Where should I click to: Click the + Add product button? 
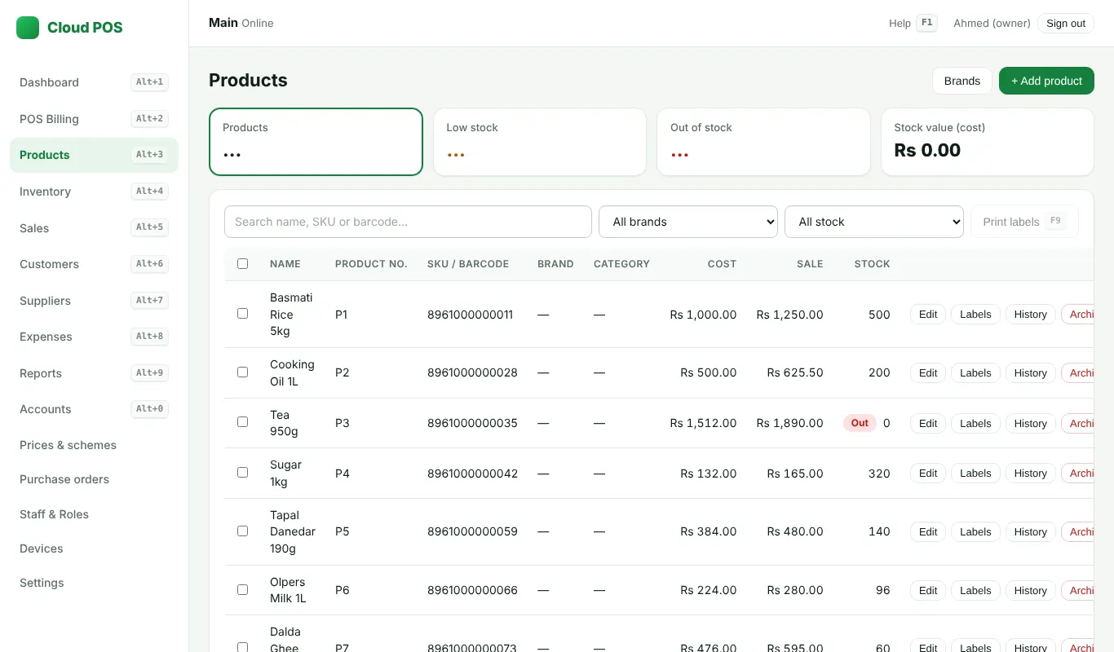(x=1046, y=81)
